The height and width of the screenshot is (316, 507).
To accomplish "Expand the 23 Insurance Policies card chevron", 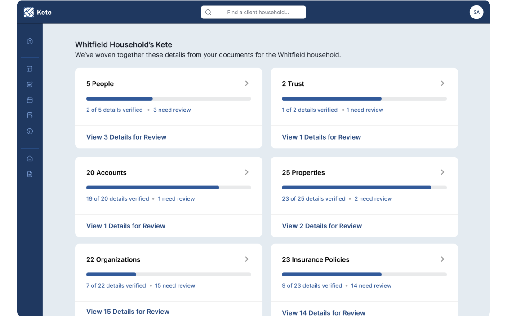I will coord(442,259).
